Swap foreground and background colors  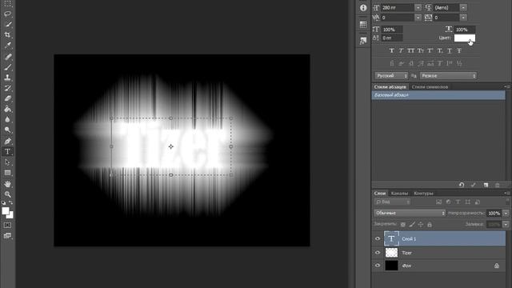10,202
